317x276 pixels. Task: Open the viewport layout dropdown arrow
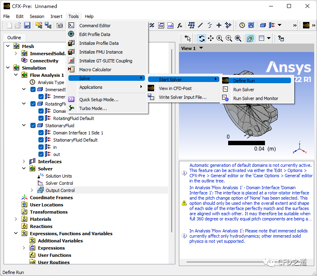coord(269,38)
